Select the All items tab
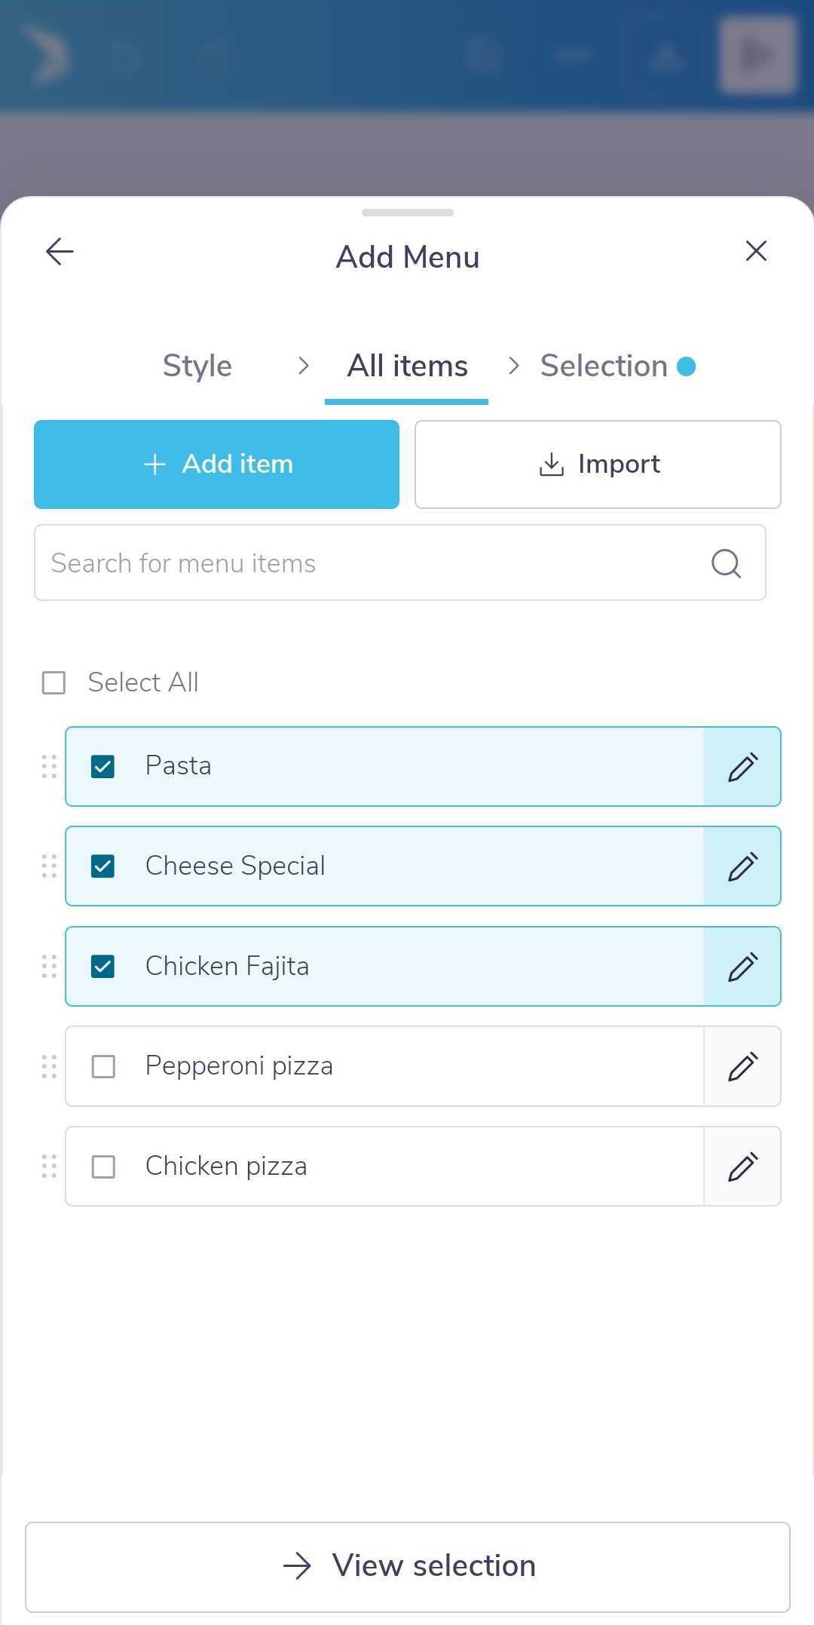The height and width of the screenshot is (1625, 814). pyautogui.click(x=407, y=366)
